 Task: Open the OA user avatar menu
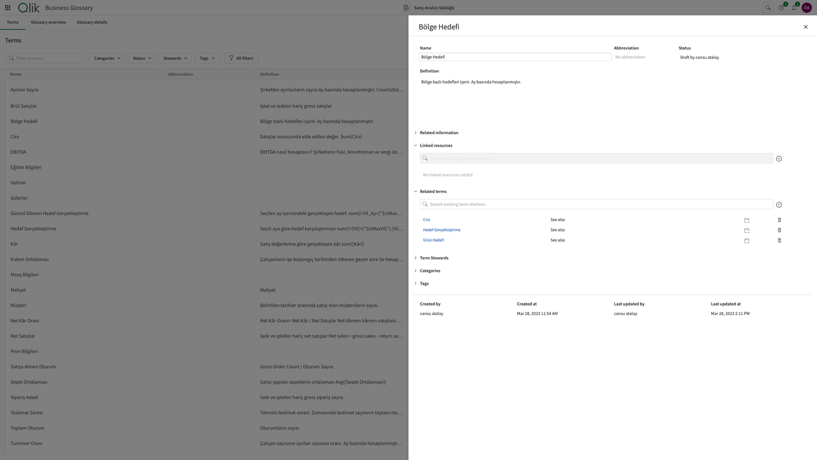click(807, 8)
